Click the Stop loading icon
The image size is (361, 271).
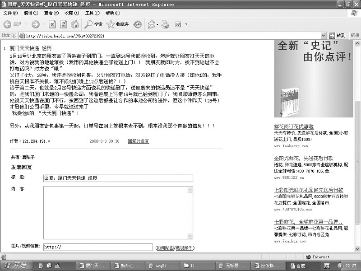click(x=52, y=24)
